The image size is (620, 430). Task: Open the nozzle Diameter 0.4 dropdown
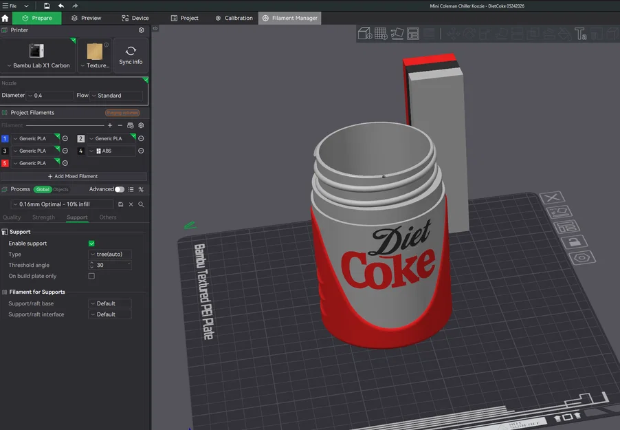coord(49,96)
